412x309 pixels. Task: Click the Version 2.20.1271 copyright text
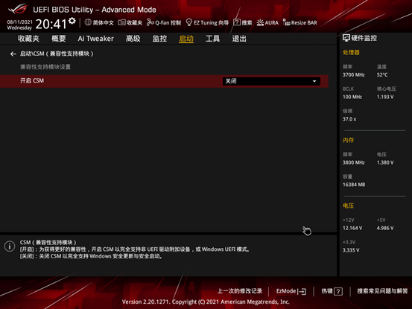click(206, 302)
